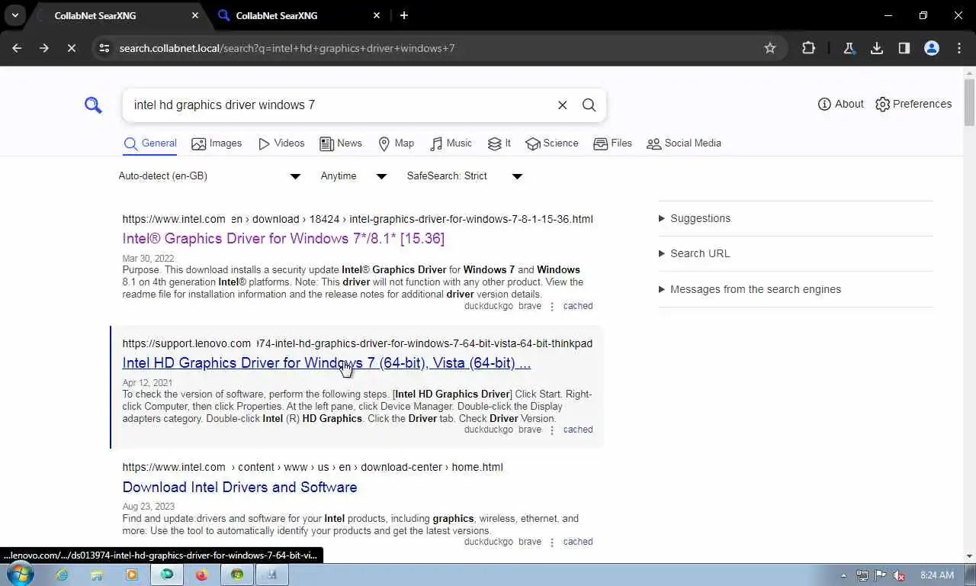Open the Chrome three-dot menu
The image size is (976, 586).
[x=959, y=48]
